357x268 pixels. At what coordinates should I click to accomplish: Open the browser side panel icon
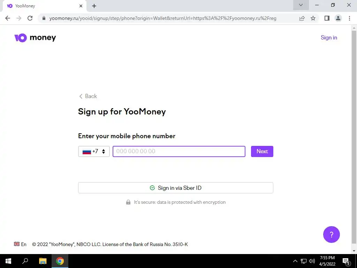click(327, 18)
